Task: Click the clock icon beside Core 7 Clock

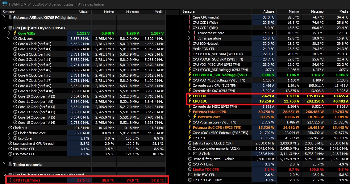Action: [15, 80]
